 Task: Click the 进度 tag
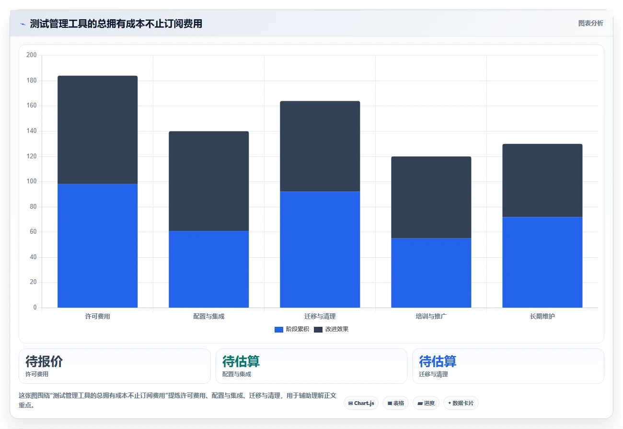point(426,403)
